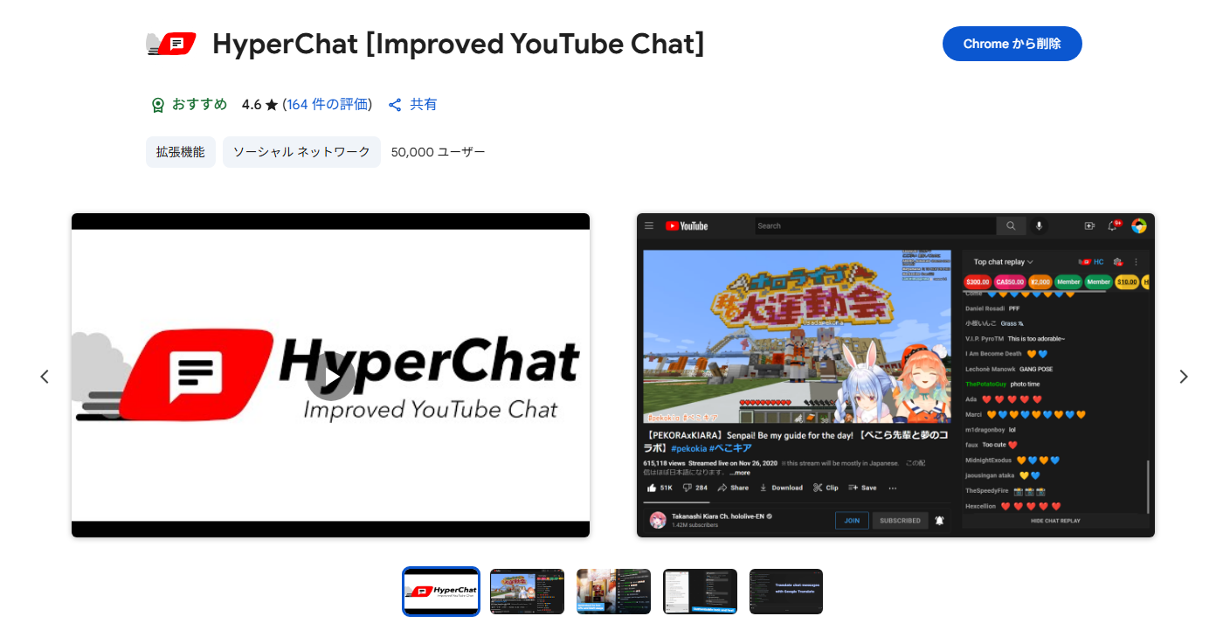This screenshot has width=1230, height=637.
Task: Select the first HyperChat logo thumbnail
Action: pos(441,592)
